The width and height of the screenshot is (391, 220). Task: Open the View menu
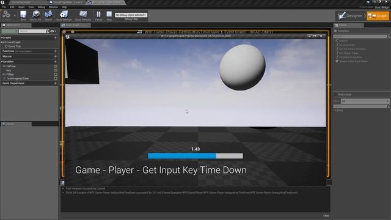point(31,7)
